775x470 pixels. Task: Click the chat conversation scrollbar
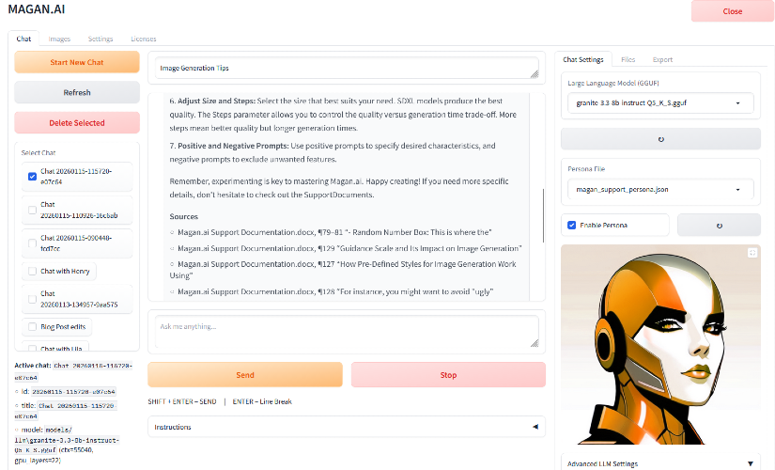tap(543, 215)
